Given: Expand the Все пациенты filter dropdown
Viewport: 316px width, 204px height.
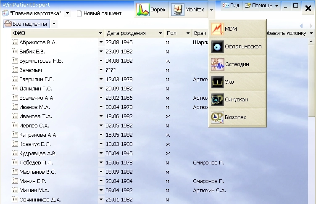Looking at the screenshot, I should click(54, 24).
